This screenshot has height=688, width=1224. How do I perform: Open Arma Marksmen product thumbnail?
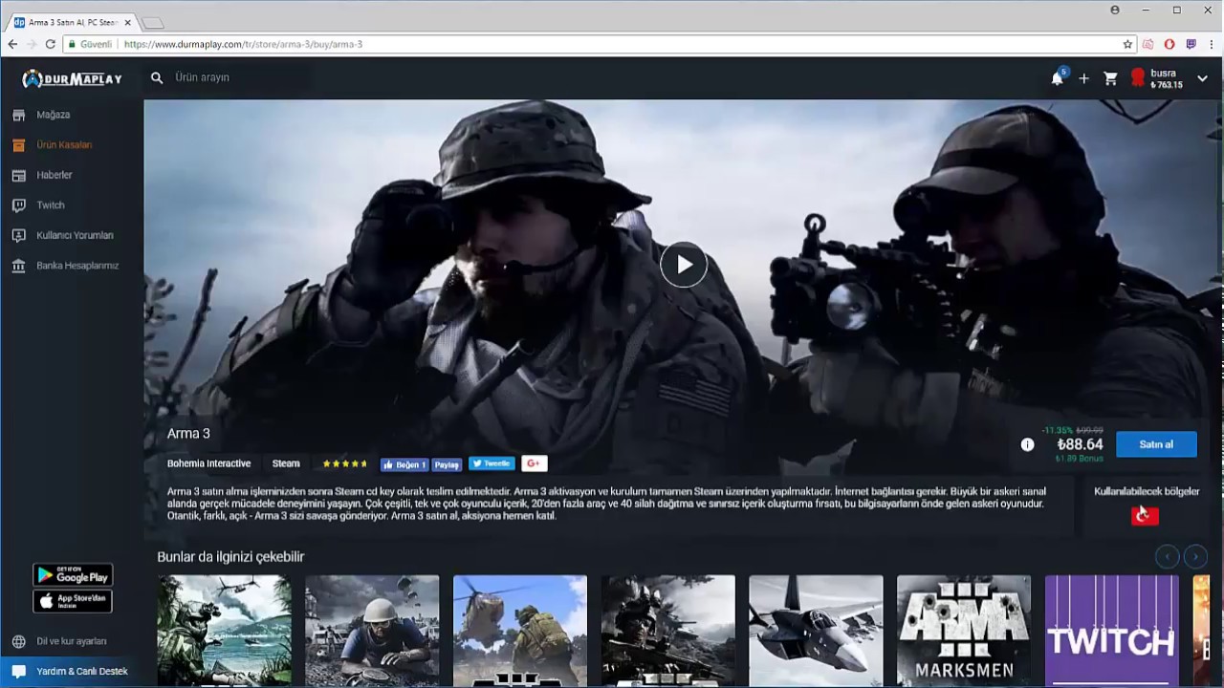[x=964, y=631]
